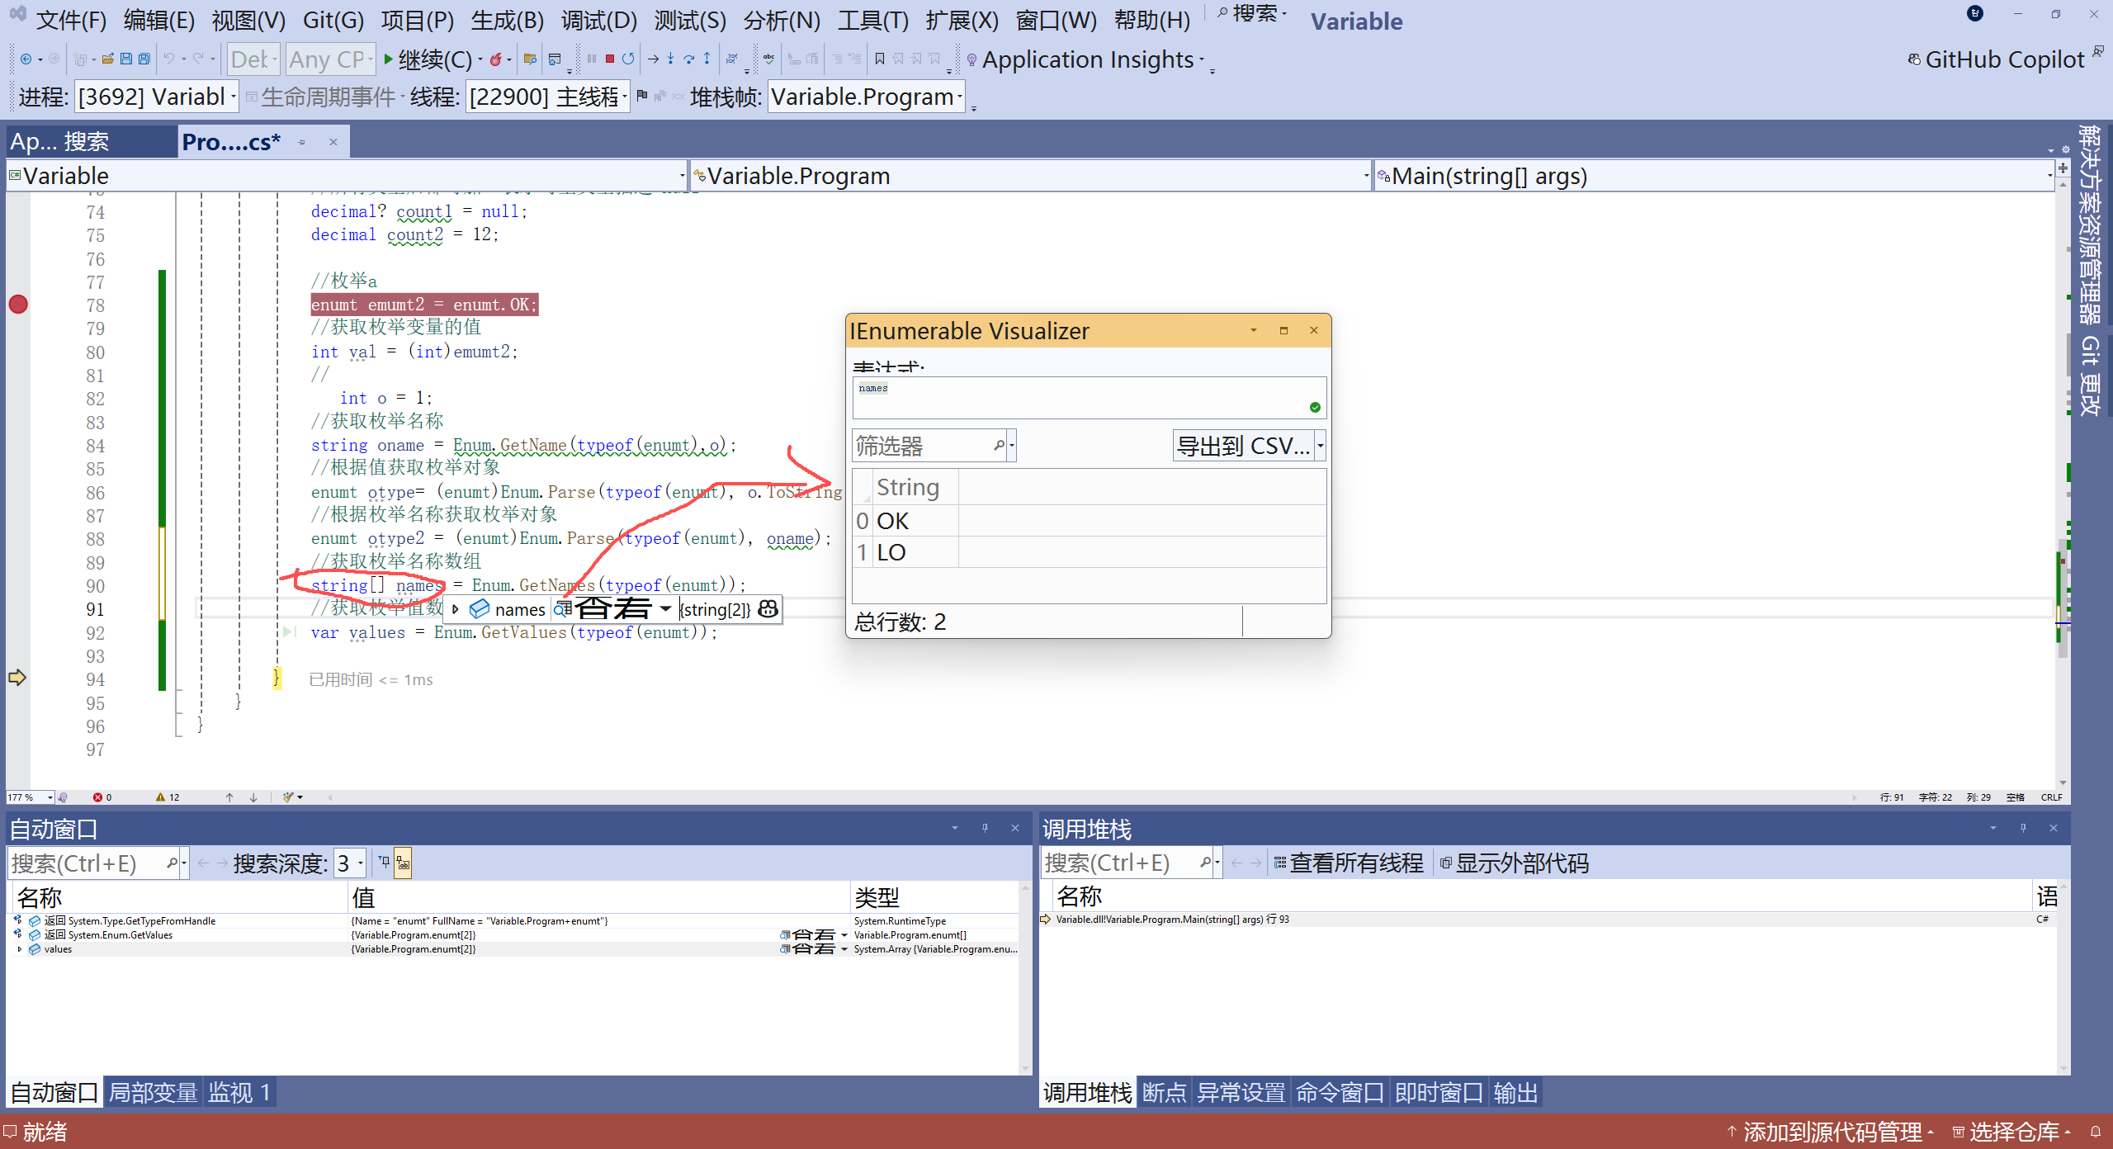
Task: Stop debugging with the red square icon
Action: click(609, 59)
